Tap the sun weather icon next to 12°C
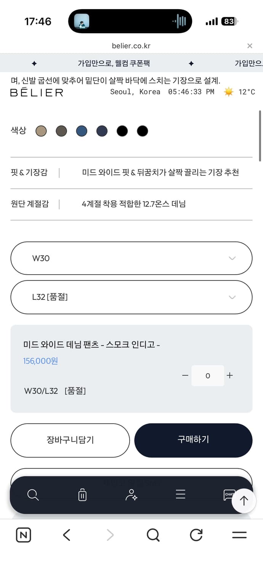 (228, 91)
